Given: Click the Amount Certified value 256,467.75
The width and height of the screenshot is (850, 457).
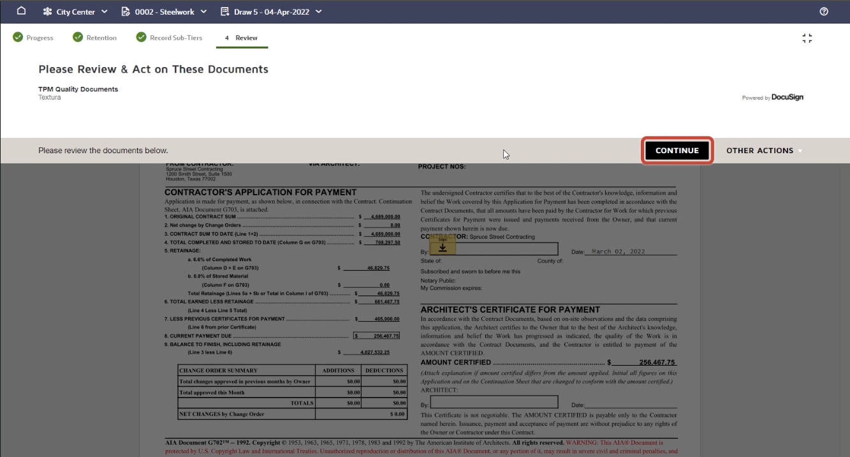Looking at the screenshot, I should (x=657, y=363).
